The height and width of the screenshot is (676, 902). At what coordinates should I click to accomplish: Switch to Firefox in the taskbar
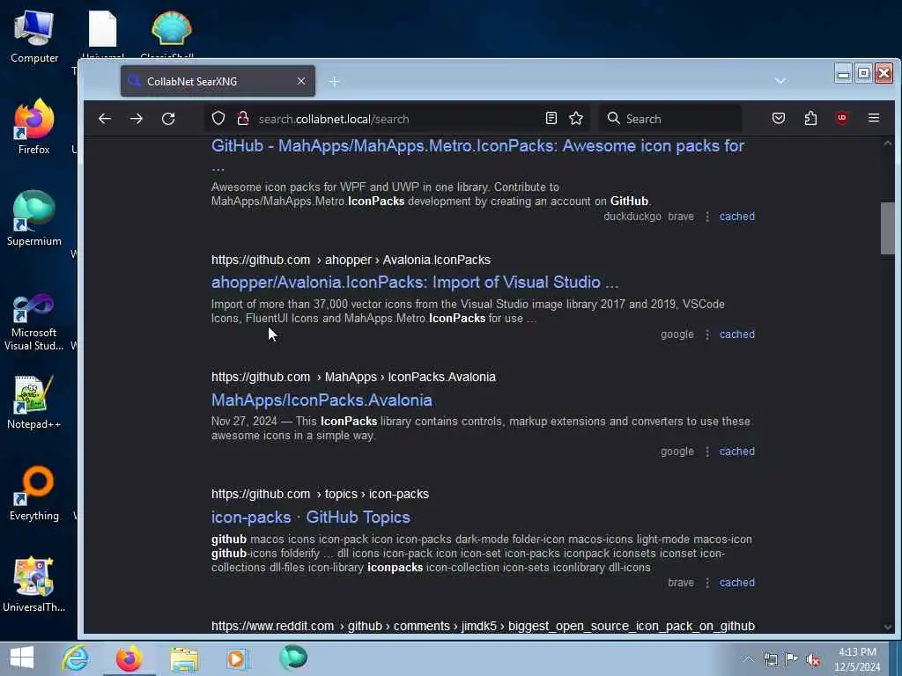click(129, 658)
